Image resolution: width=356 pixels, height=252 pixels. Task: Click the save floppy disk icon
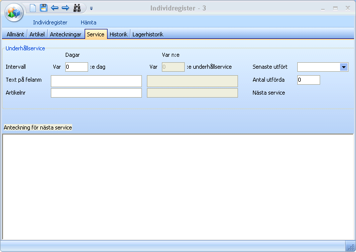[x=43, y=8]
